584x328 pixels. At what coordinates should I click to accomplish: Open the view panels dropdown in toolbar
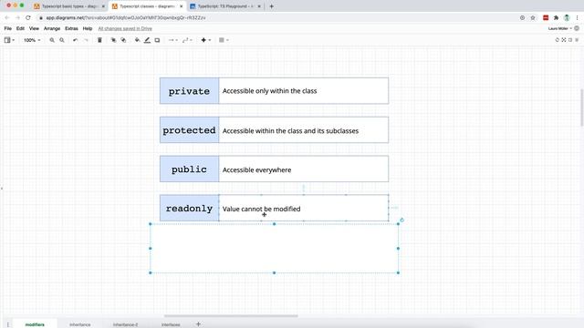[x=9, y=40]
